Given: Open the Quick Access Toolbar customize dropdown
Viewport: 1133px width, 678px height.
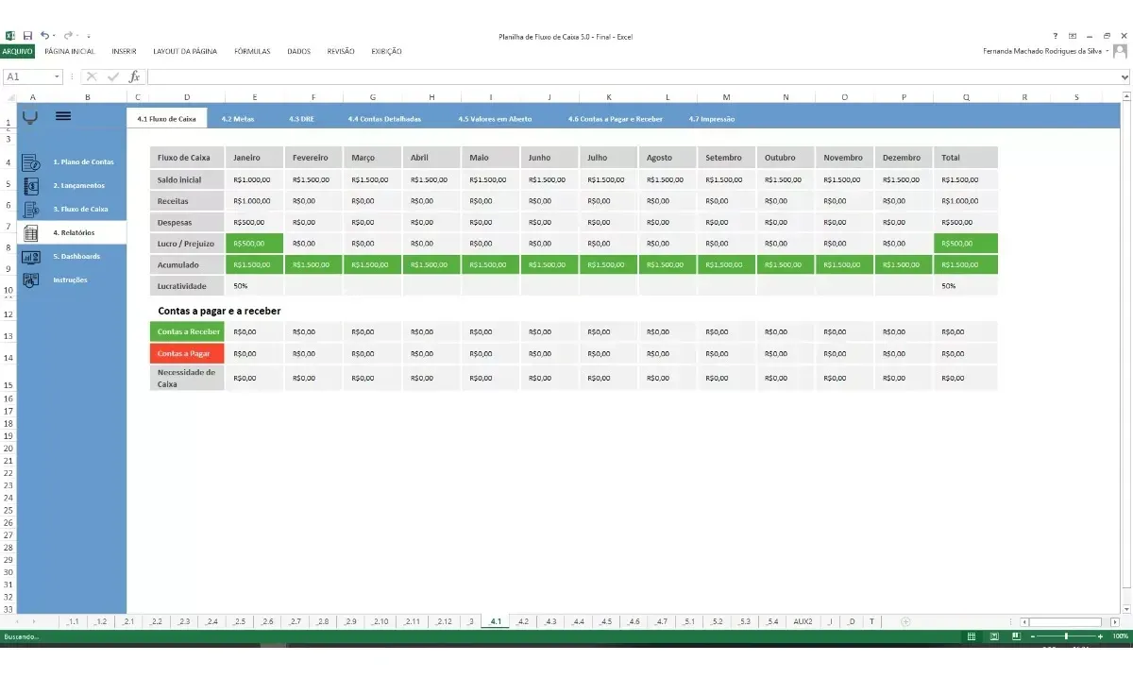Looking at the screenshot, I should coord(88,37).
